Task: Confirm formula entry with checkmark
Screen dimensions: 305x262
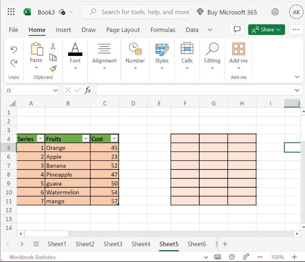Action: pos(78,90)
